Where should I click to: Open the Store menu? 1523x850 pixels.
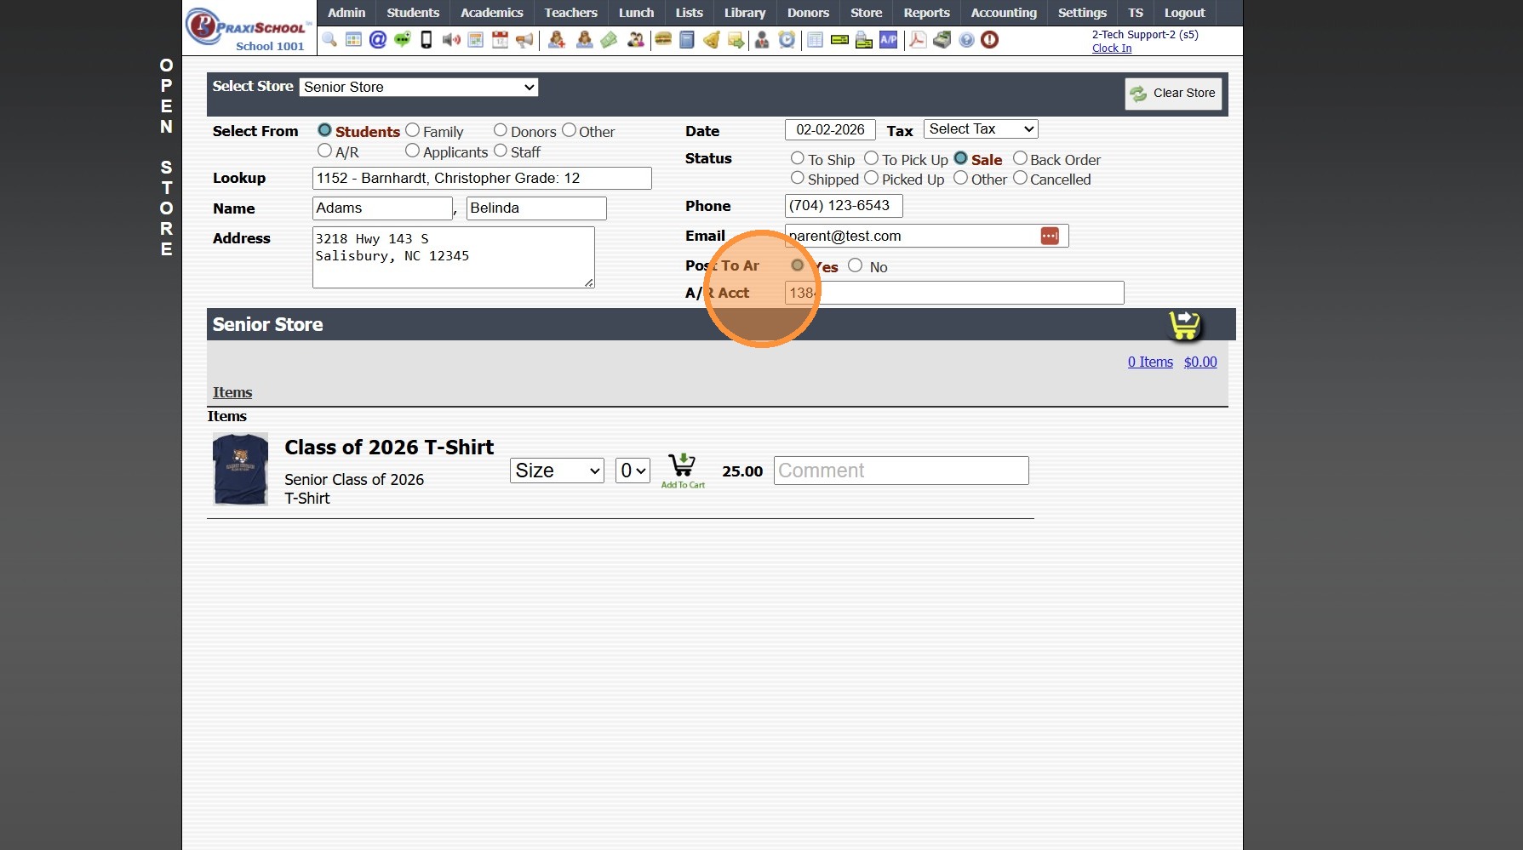point(867,13)
